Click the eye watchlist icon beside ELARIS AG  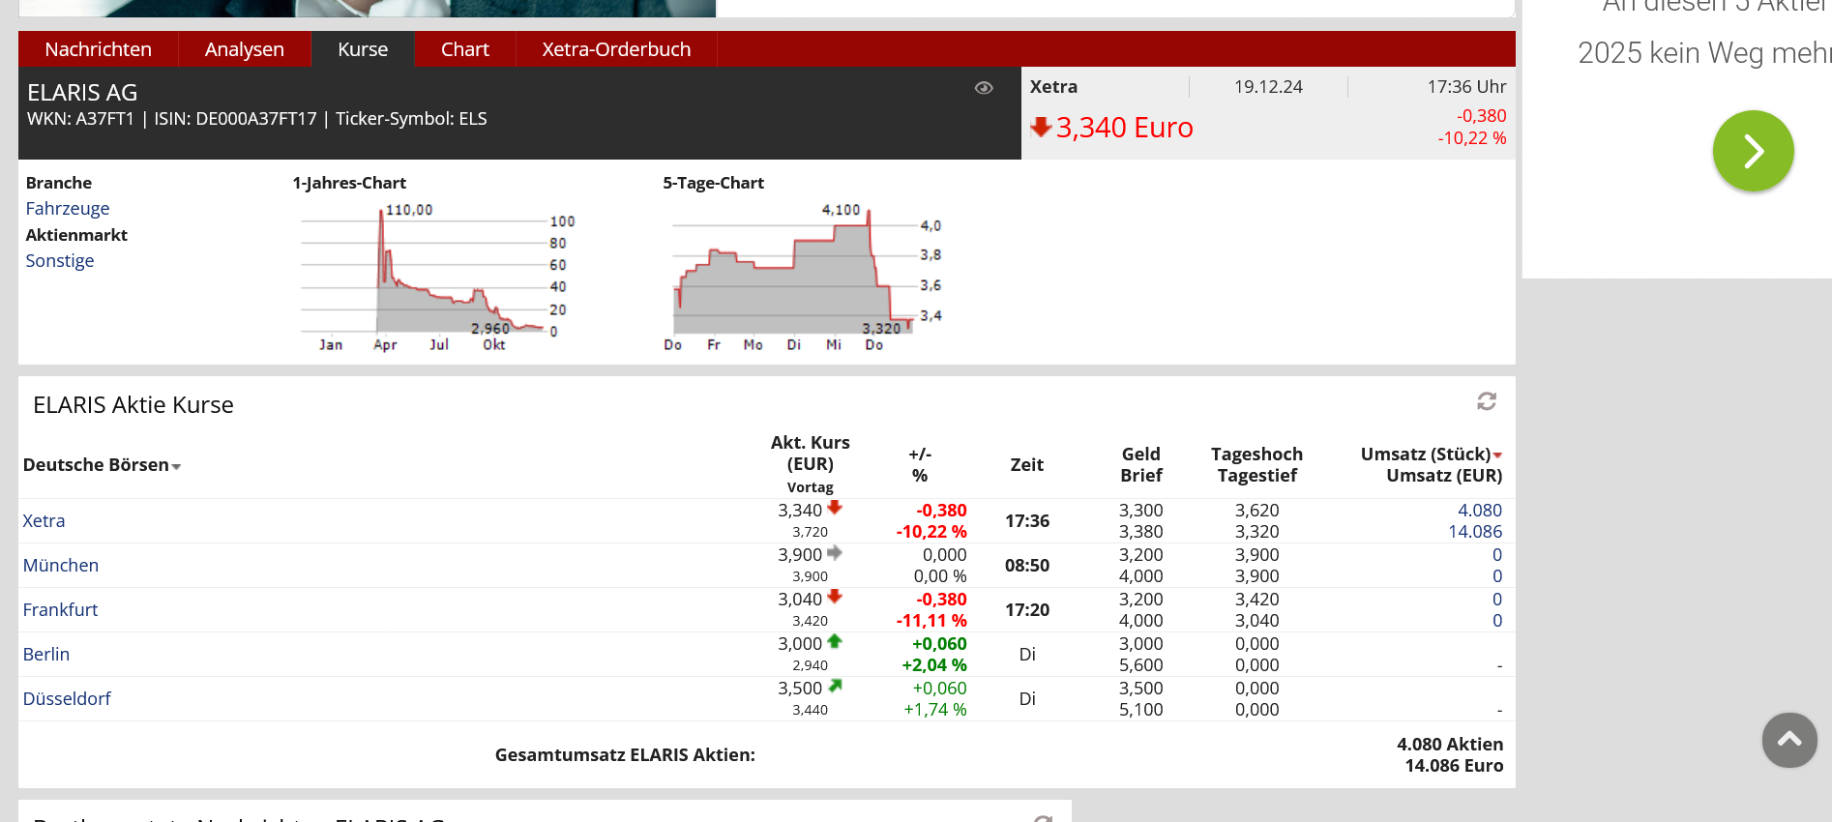pyautogui.click(x=984, y=88)
